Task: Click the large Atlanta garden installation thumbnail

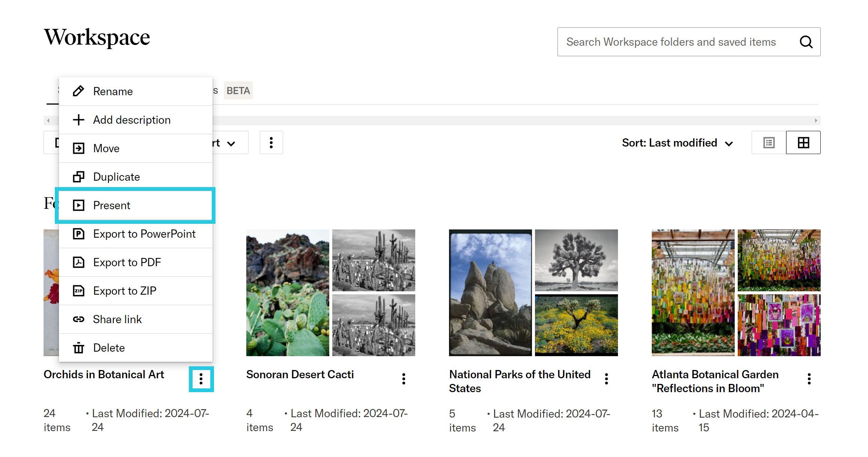Action: click(693, 293)
